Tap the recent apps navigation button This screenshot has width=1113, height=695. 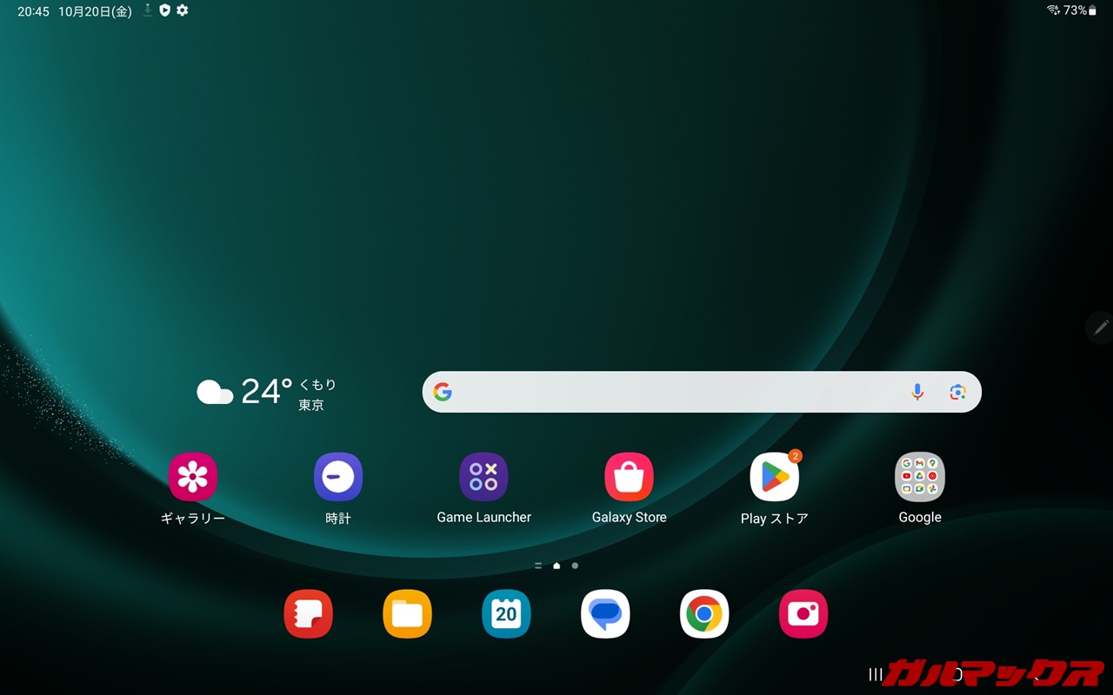[x=875, y=674]
